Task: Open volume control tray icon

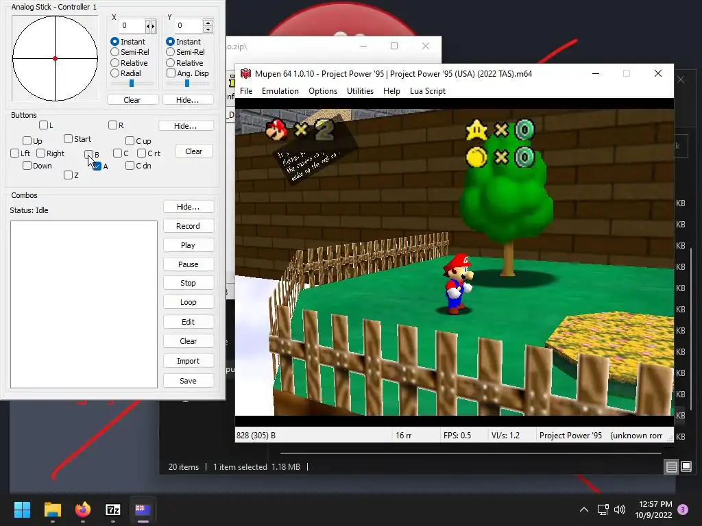Action: [620, 510]
